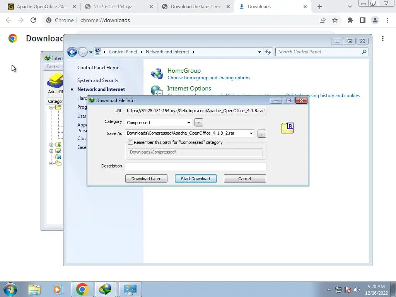The width and height of the screenshot is (396, 297).
Task: Click search magnifier icon in Control Panel
Action: coord(364,52)
